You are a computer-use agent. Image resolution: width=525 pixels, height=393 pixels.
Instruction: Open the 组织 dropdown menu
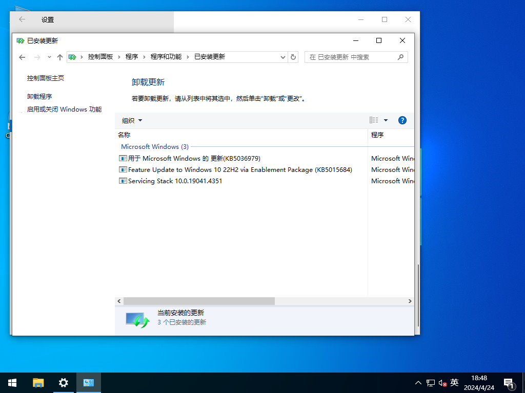(131, 120)
